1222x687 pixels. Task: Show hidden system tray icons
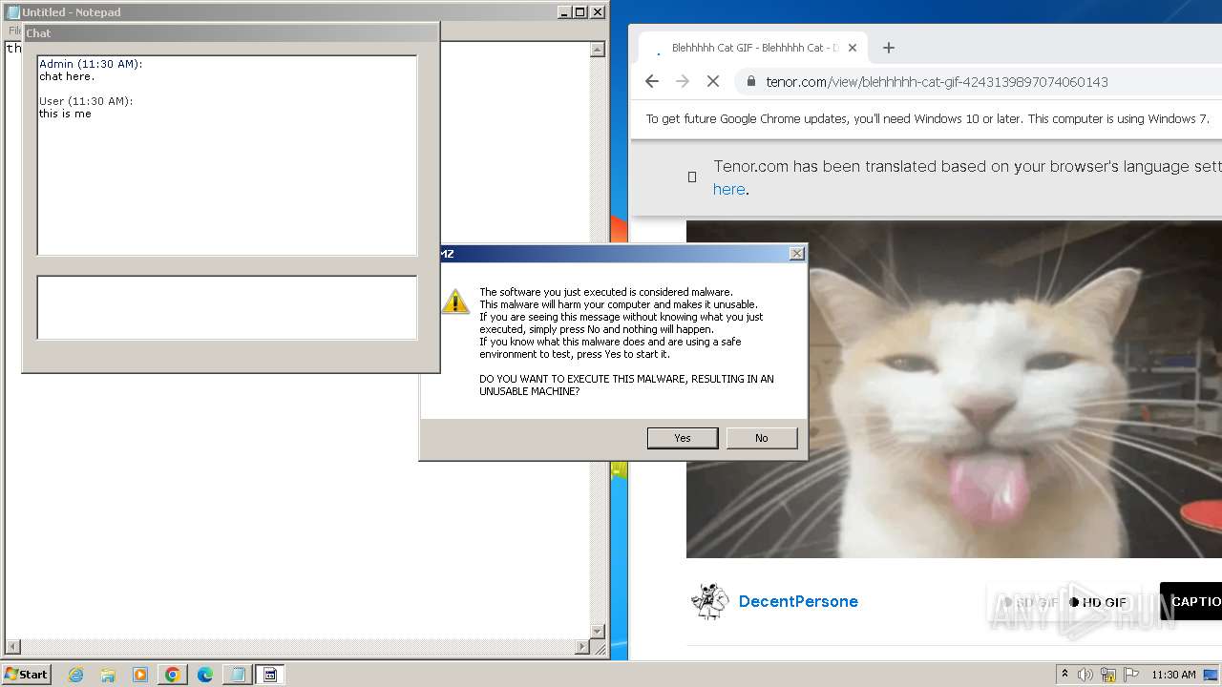coord(1064,675)
